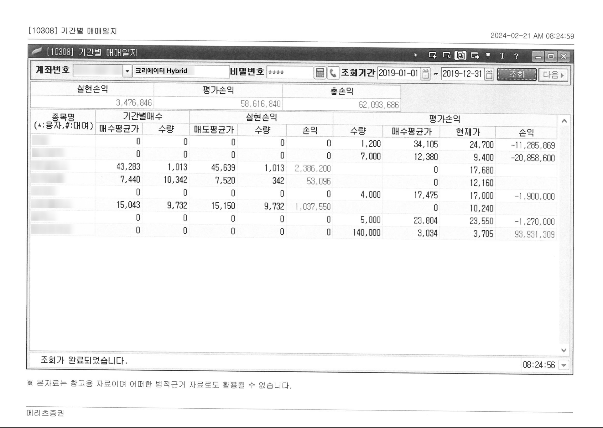The height and width of the screenshot is (428, 603).
Task: Click the feather logo in title bar
Action: point(37,51)
